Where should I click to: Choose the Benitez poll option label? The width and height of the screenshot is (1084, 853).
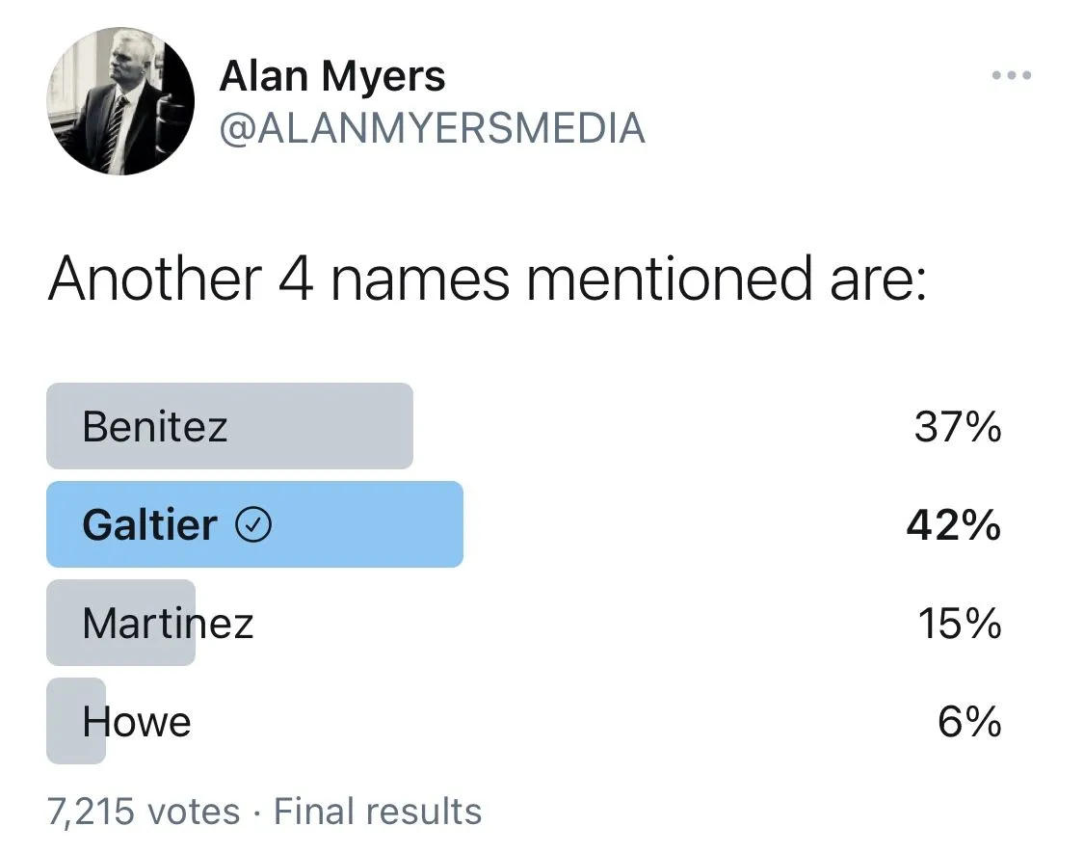(x=155, y=426)
